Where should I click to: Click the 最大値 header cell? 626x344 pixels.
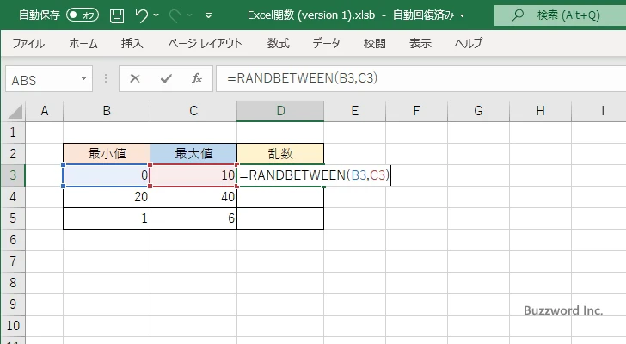tap(193, 154)
